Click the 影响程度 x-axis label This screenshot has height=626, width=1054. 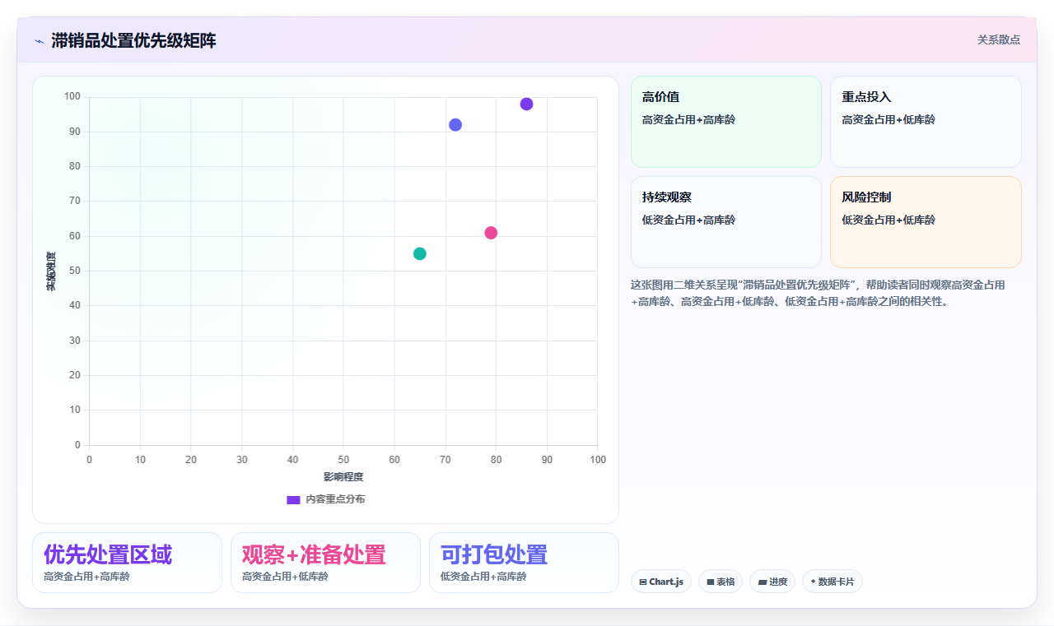point(343,477)
